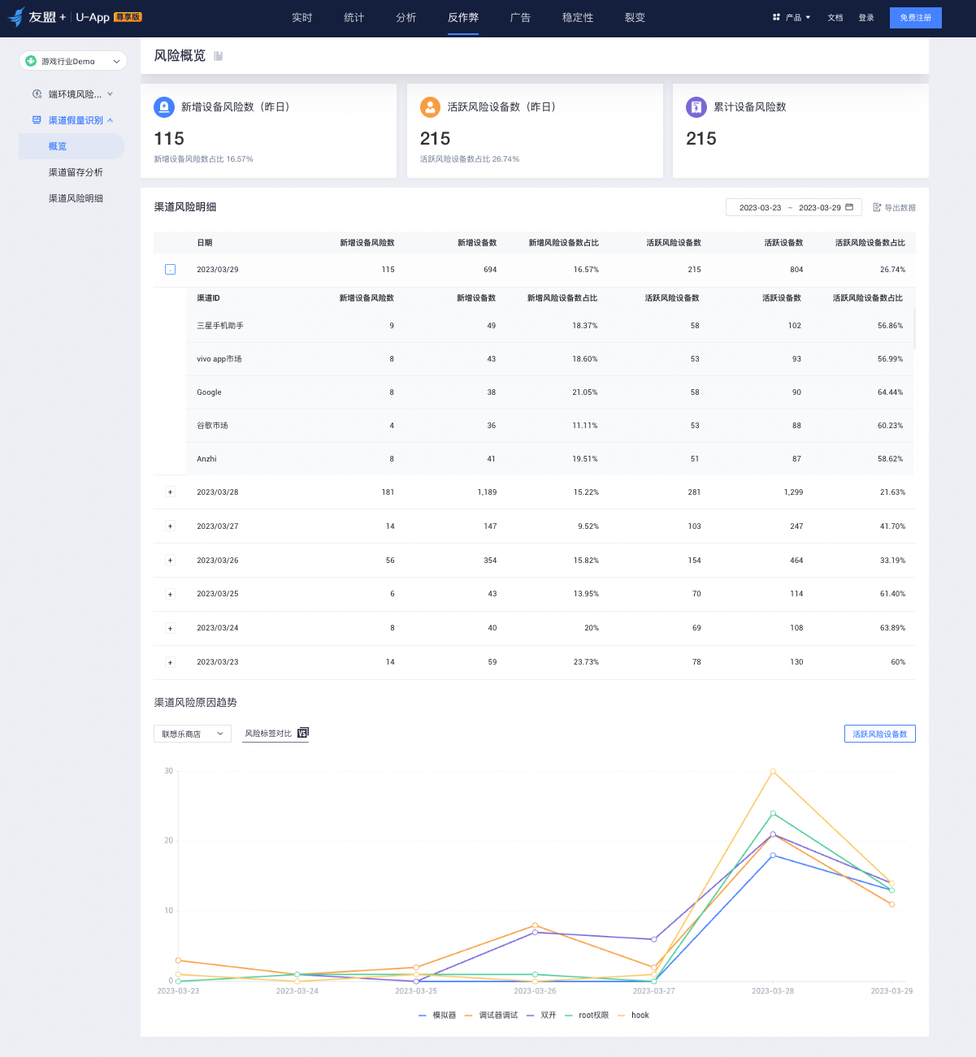This screenshot has width=976, height=1057.
Task: Click 导出数据 to export data
Action: click(894, 207)
